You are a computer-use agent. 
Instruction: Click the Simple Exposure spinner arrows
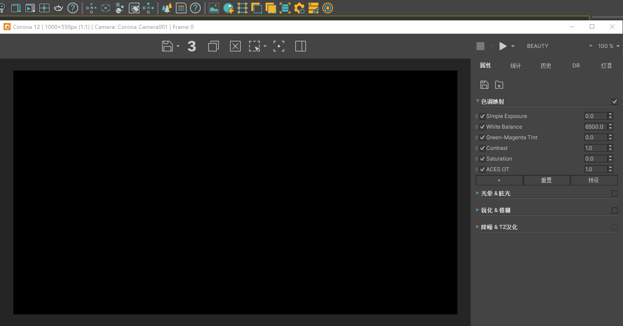(x=611, y=116)
